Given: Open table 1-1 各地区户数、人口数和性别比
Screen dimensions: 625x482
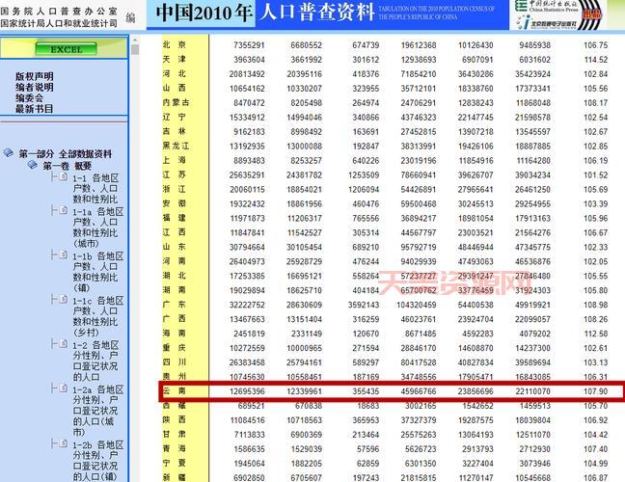Looking at the screenshot, I should (96, 188).
